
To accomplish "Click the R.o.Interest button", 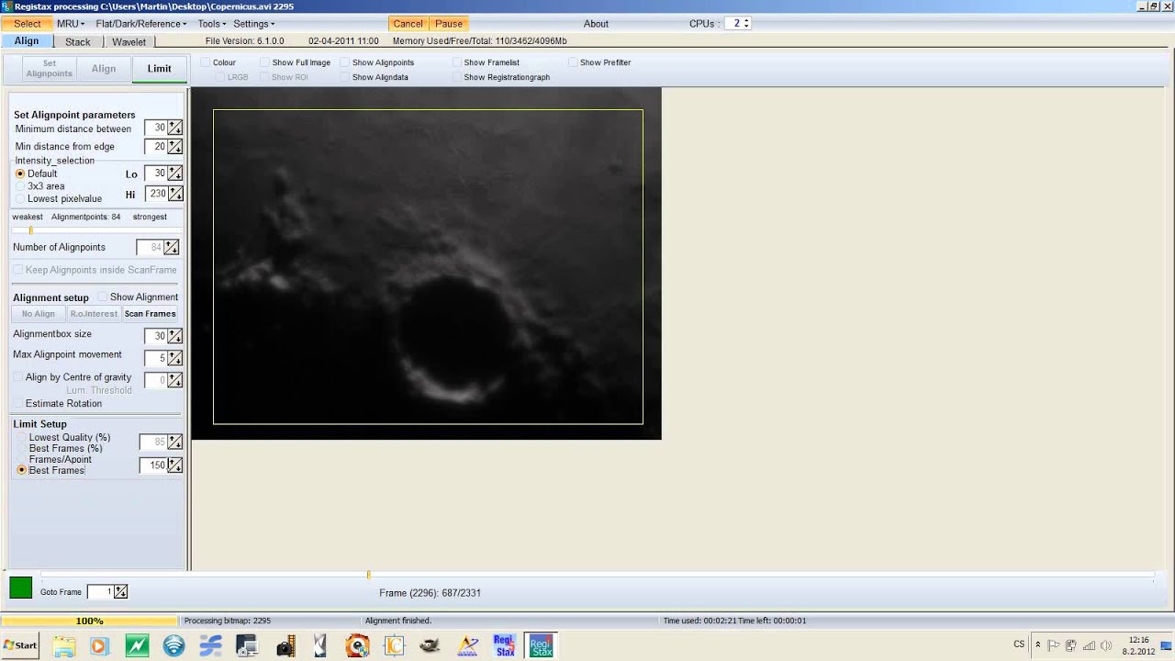I will point(94,314).
